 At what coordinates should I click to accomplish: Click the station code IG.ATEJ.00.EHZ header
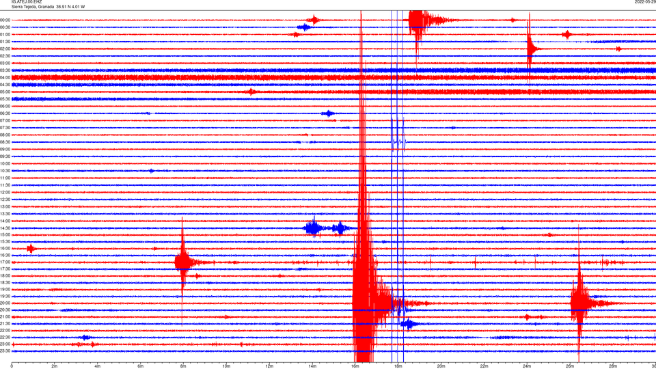[27, 2]
